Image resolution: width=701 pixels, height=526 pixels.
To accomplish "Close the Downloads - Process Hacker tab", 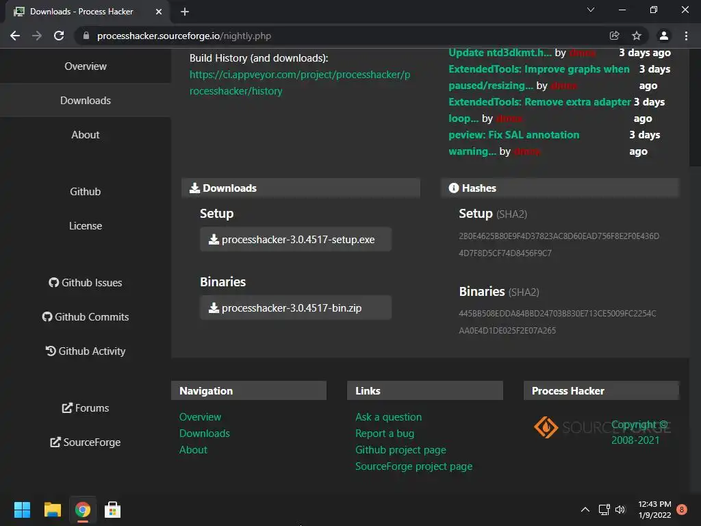I will point(159,12).
